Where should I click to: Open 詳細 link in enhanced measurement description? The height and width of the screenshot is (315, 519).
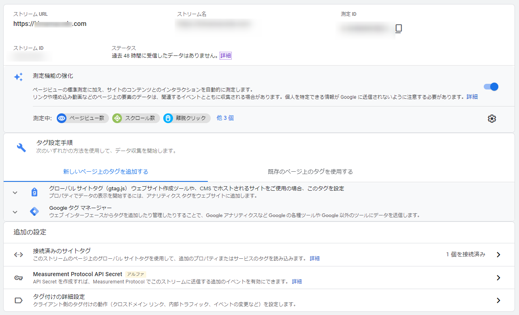pos(472,97)
